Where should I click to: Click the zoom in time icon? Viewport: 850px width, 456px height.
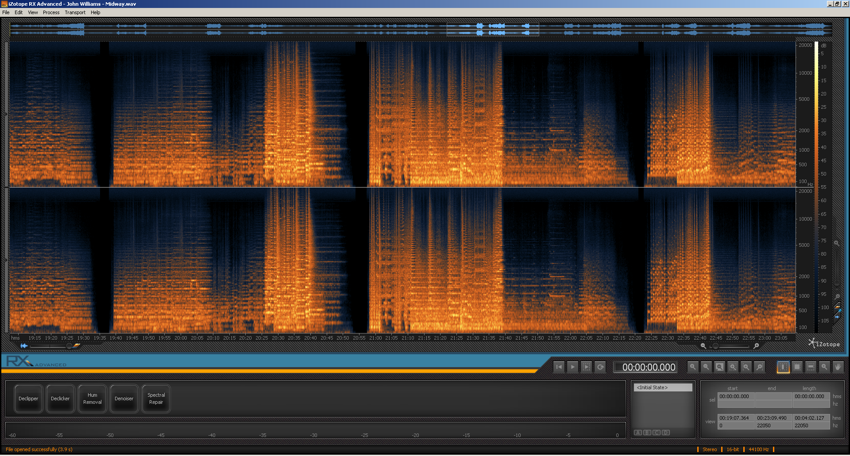(693, 367)
